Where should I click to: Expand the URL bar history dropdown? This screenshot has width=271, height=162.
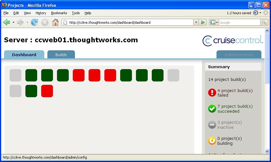196,22
